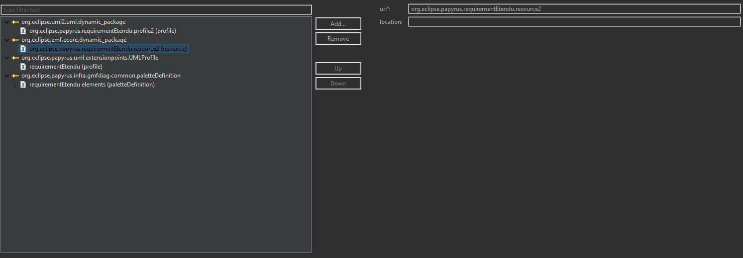Focus the type filter text field
The image size is (743, 258).
(x=156, y=9)
